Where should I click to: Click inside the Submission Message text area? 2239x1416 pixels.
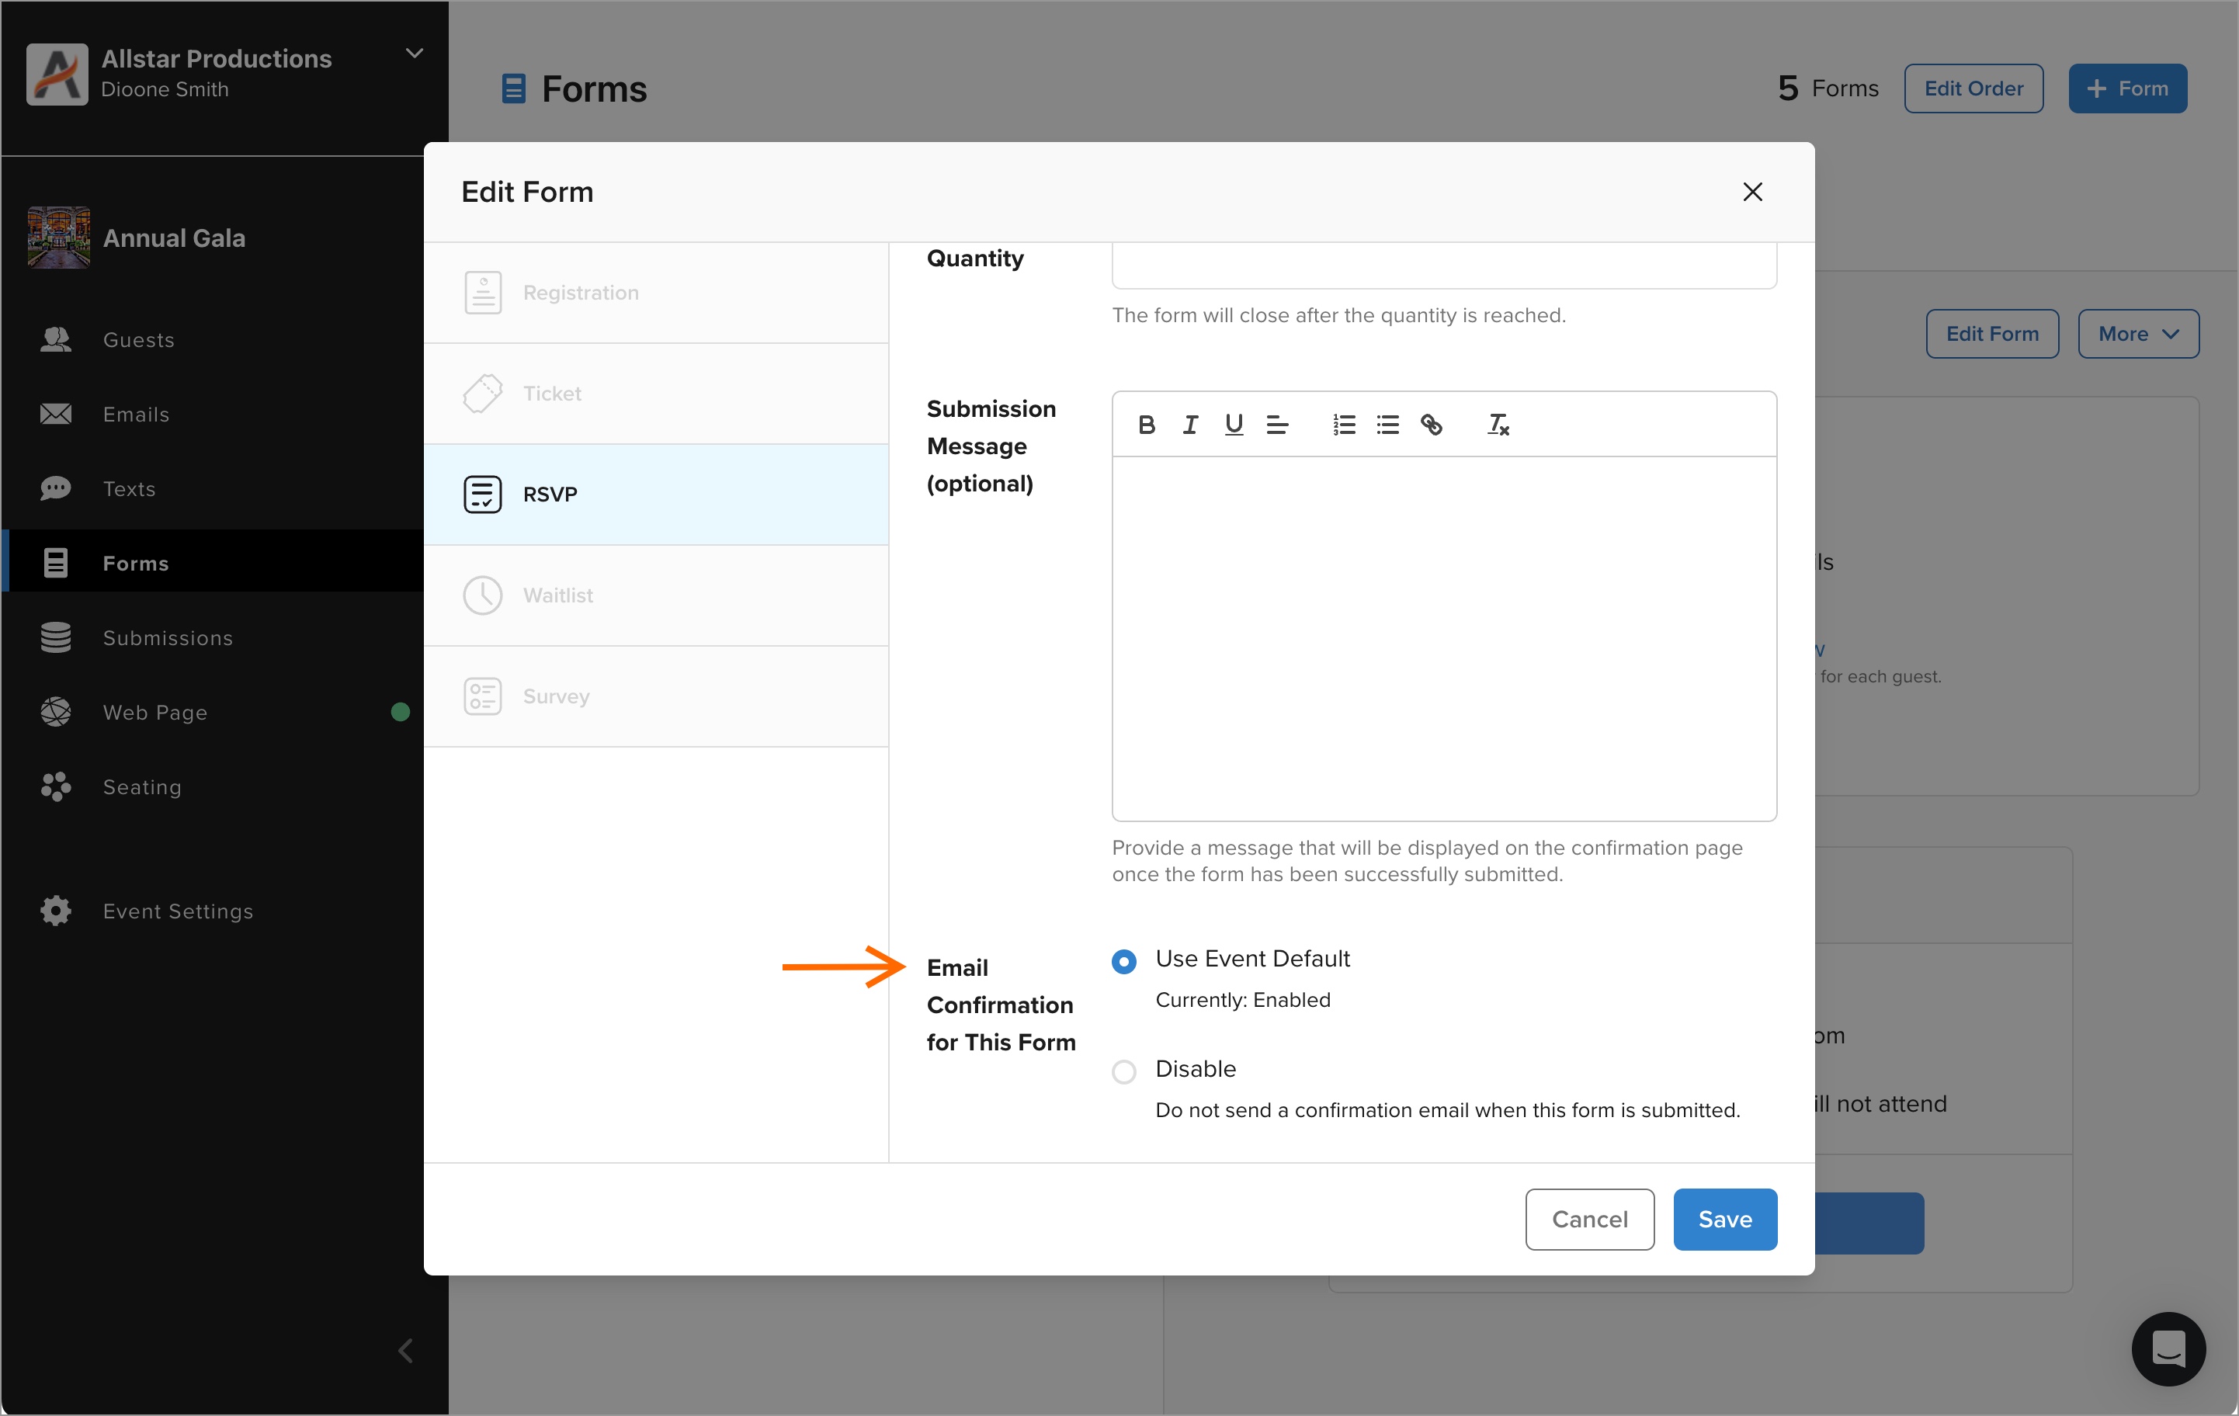tap(1443, 638)
